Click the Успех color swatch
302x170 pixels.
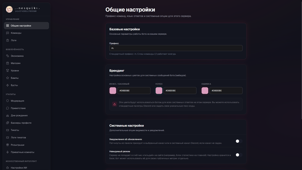coord(159,90)
